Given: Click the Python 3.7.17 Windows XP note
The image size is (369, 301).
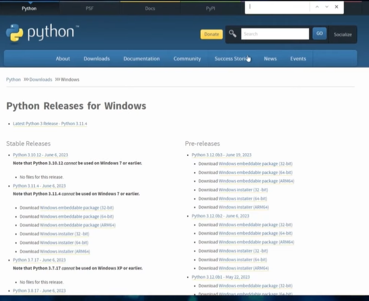Looking at the screenshot, I should [77, 268].
